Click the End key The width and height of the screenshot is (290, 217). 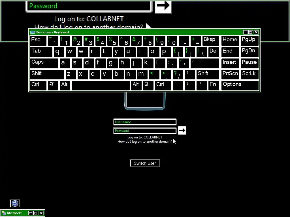click(230, 52)
